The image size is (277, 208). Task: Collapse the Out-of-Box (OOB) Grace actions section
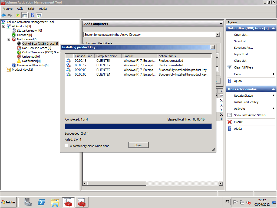(x=273, y=28)
